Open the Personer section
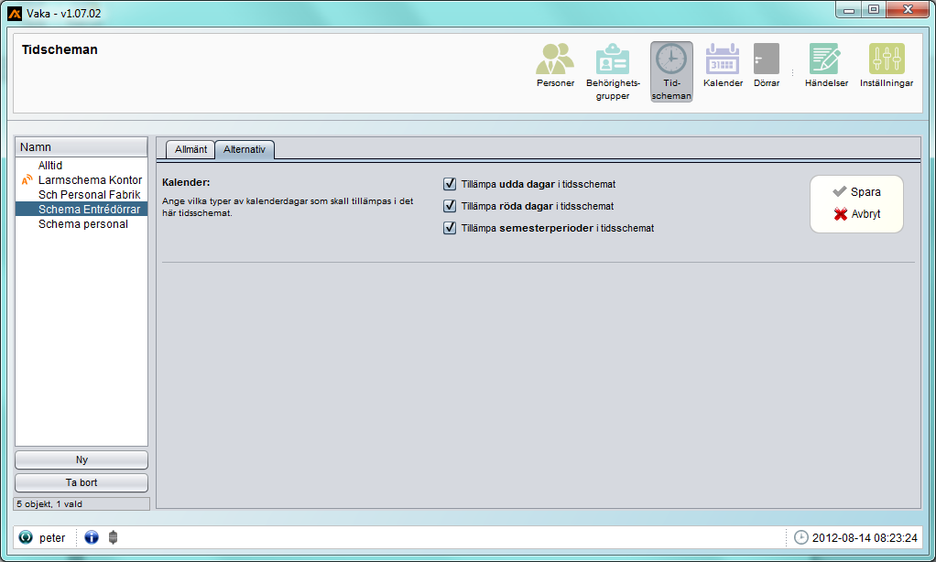 555,66
